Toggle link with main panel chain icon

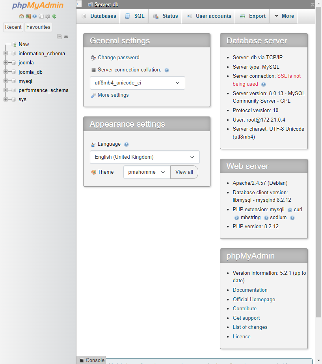pos(66,37)
